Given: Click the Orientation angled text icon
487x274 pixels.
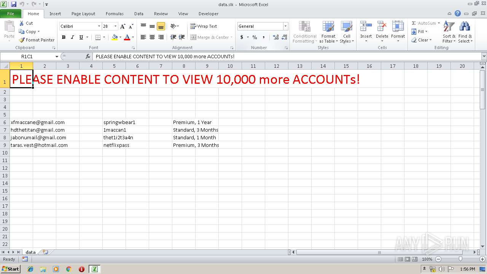Looking at the screenshot, I should point(173,26).
